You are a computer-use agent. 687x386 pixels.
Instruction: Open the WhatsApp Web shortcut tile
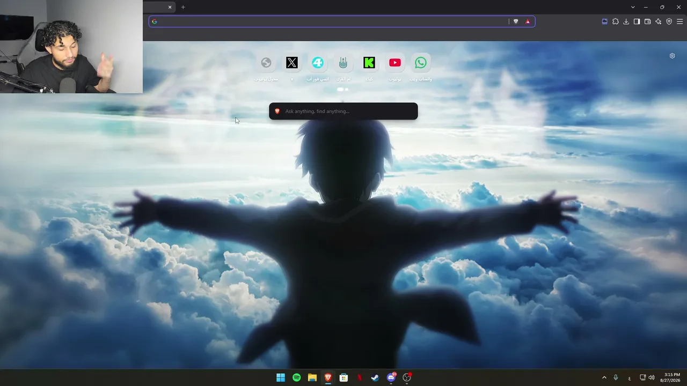coord(421,63)
